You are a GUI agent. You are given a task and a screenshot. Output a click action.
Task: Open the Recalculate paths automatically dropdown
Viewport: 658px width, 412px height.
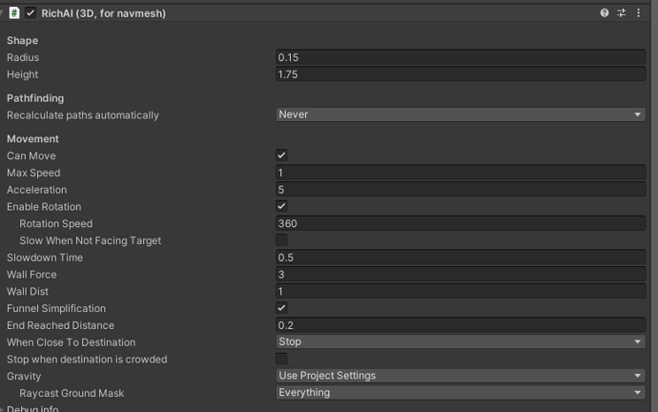point(461,114)
